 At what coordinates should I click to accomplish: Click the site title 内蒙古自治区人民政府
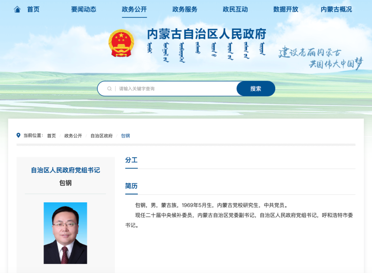tap(207, 34)
